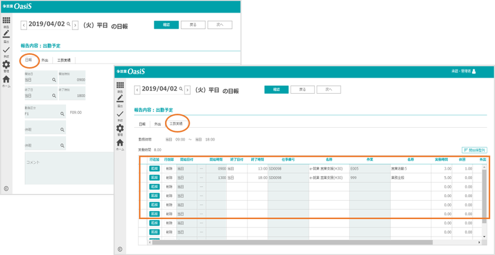The width and height of the screenshot is (495, 255).
Task: Open the 外出 tab in the back window
Action: click(x=45, y=60)
